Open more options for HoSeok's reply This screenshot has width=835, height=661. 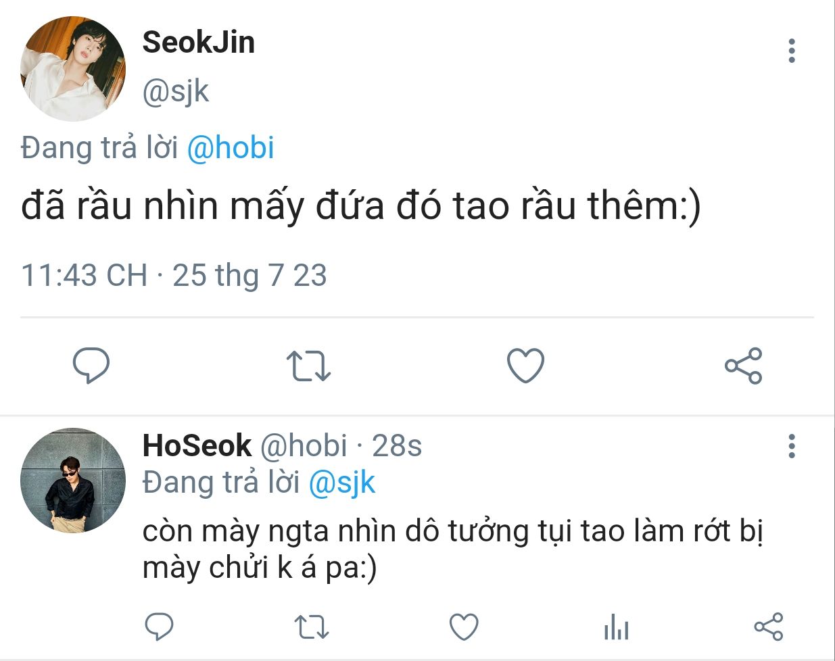[x=791, y=446]
